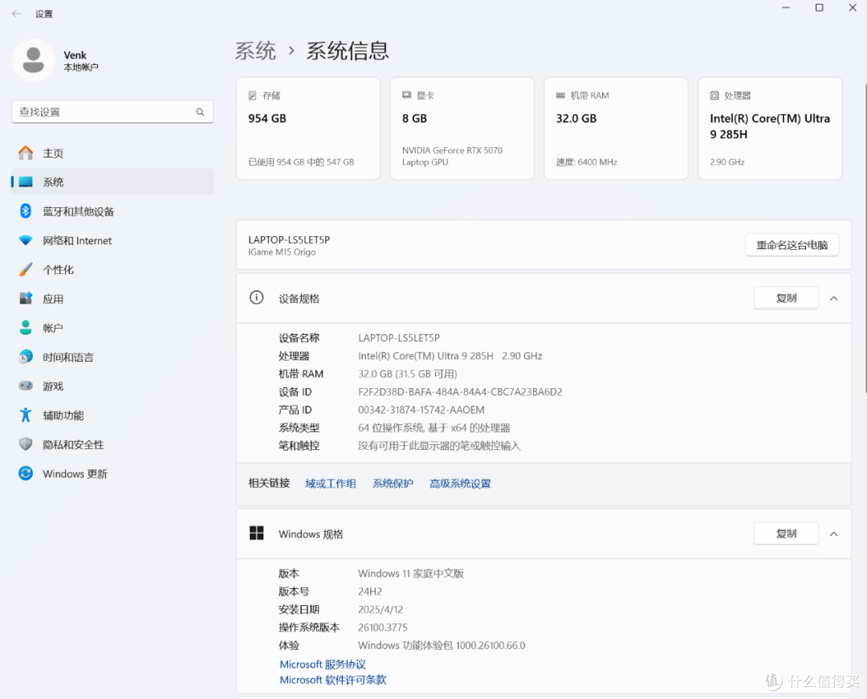Click 重命名这台电脑 button
Viewport: 867px width, 699px height.
(x=792, y=245)
